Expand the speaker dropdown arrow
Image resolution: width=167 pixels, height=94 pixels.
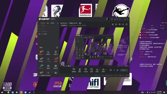click(105, 70)
